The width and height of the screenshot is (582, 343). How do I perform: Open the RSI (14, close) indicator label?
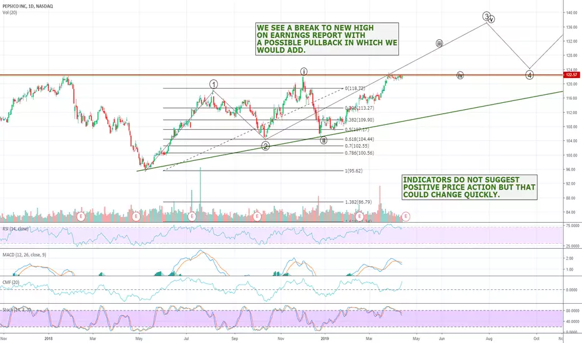coord(15,229)
